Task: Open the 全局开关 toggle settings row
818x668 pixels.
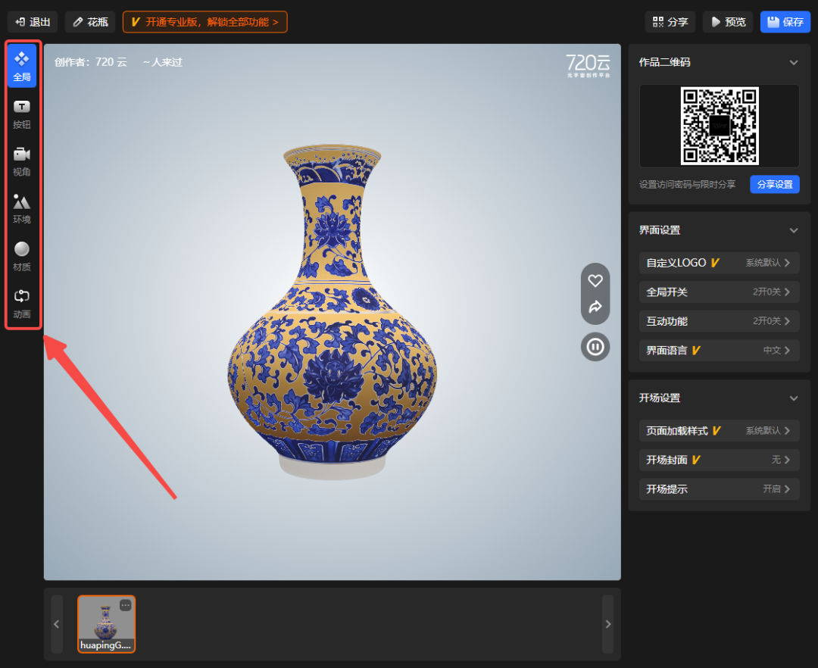Action: [719, 292]
